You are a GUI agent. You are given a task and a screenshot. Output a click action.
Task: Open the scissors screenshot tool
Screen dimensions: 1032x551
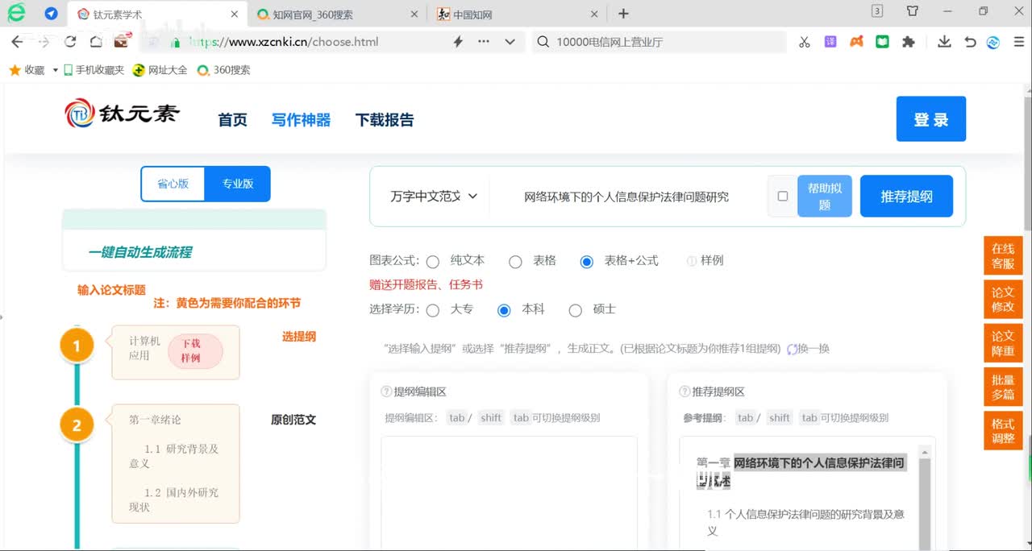[x=804, y=42]
